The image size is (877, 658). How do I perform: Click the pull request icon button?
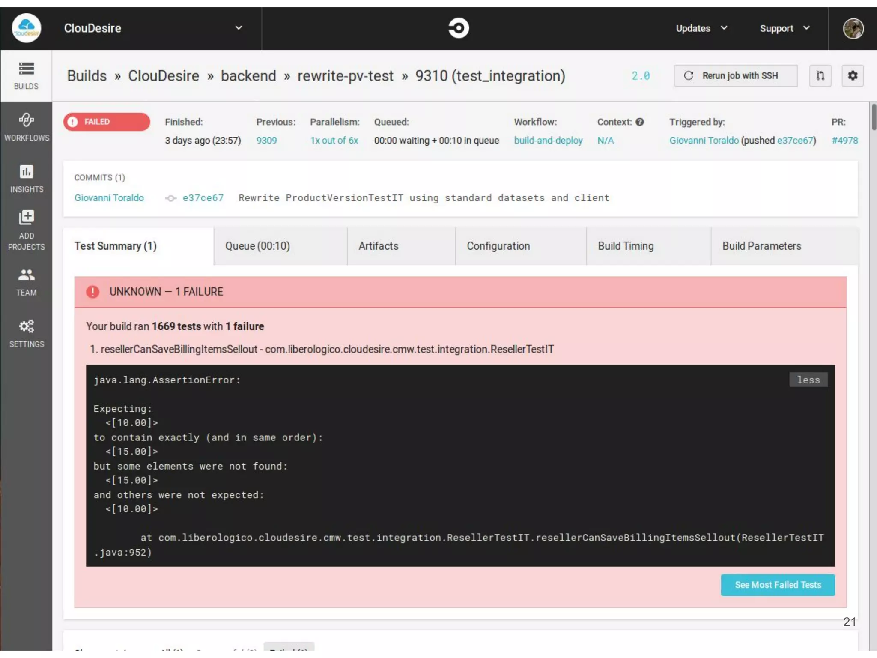click(820, 76)
